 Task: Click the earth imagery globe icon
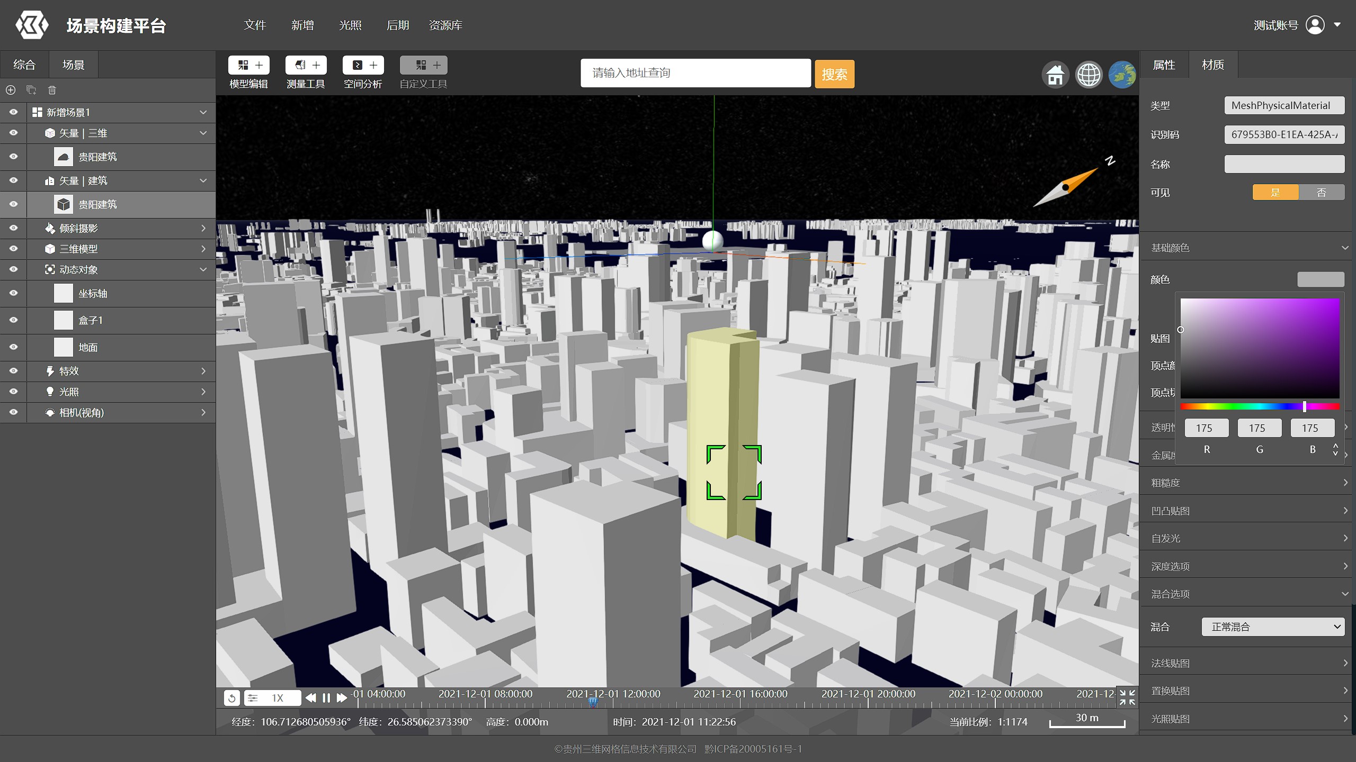tap(1122, 75)
